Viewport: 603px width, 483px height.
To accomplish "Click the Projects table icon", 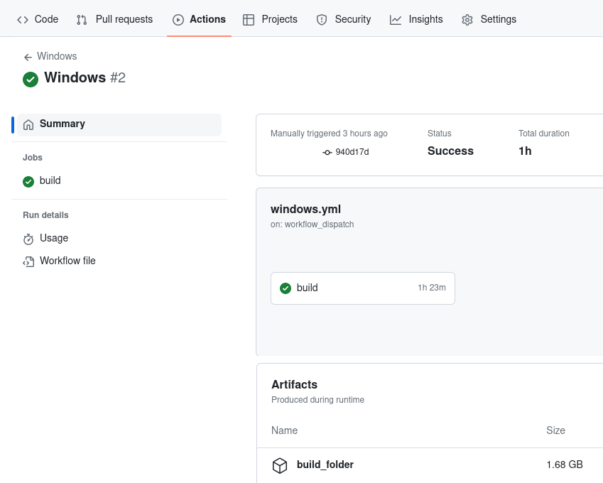I will tap(249, 20).
